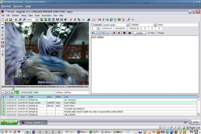Select the Rotate Z visual tool
The image size is (201, 134).
point(3,31)
